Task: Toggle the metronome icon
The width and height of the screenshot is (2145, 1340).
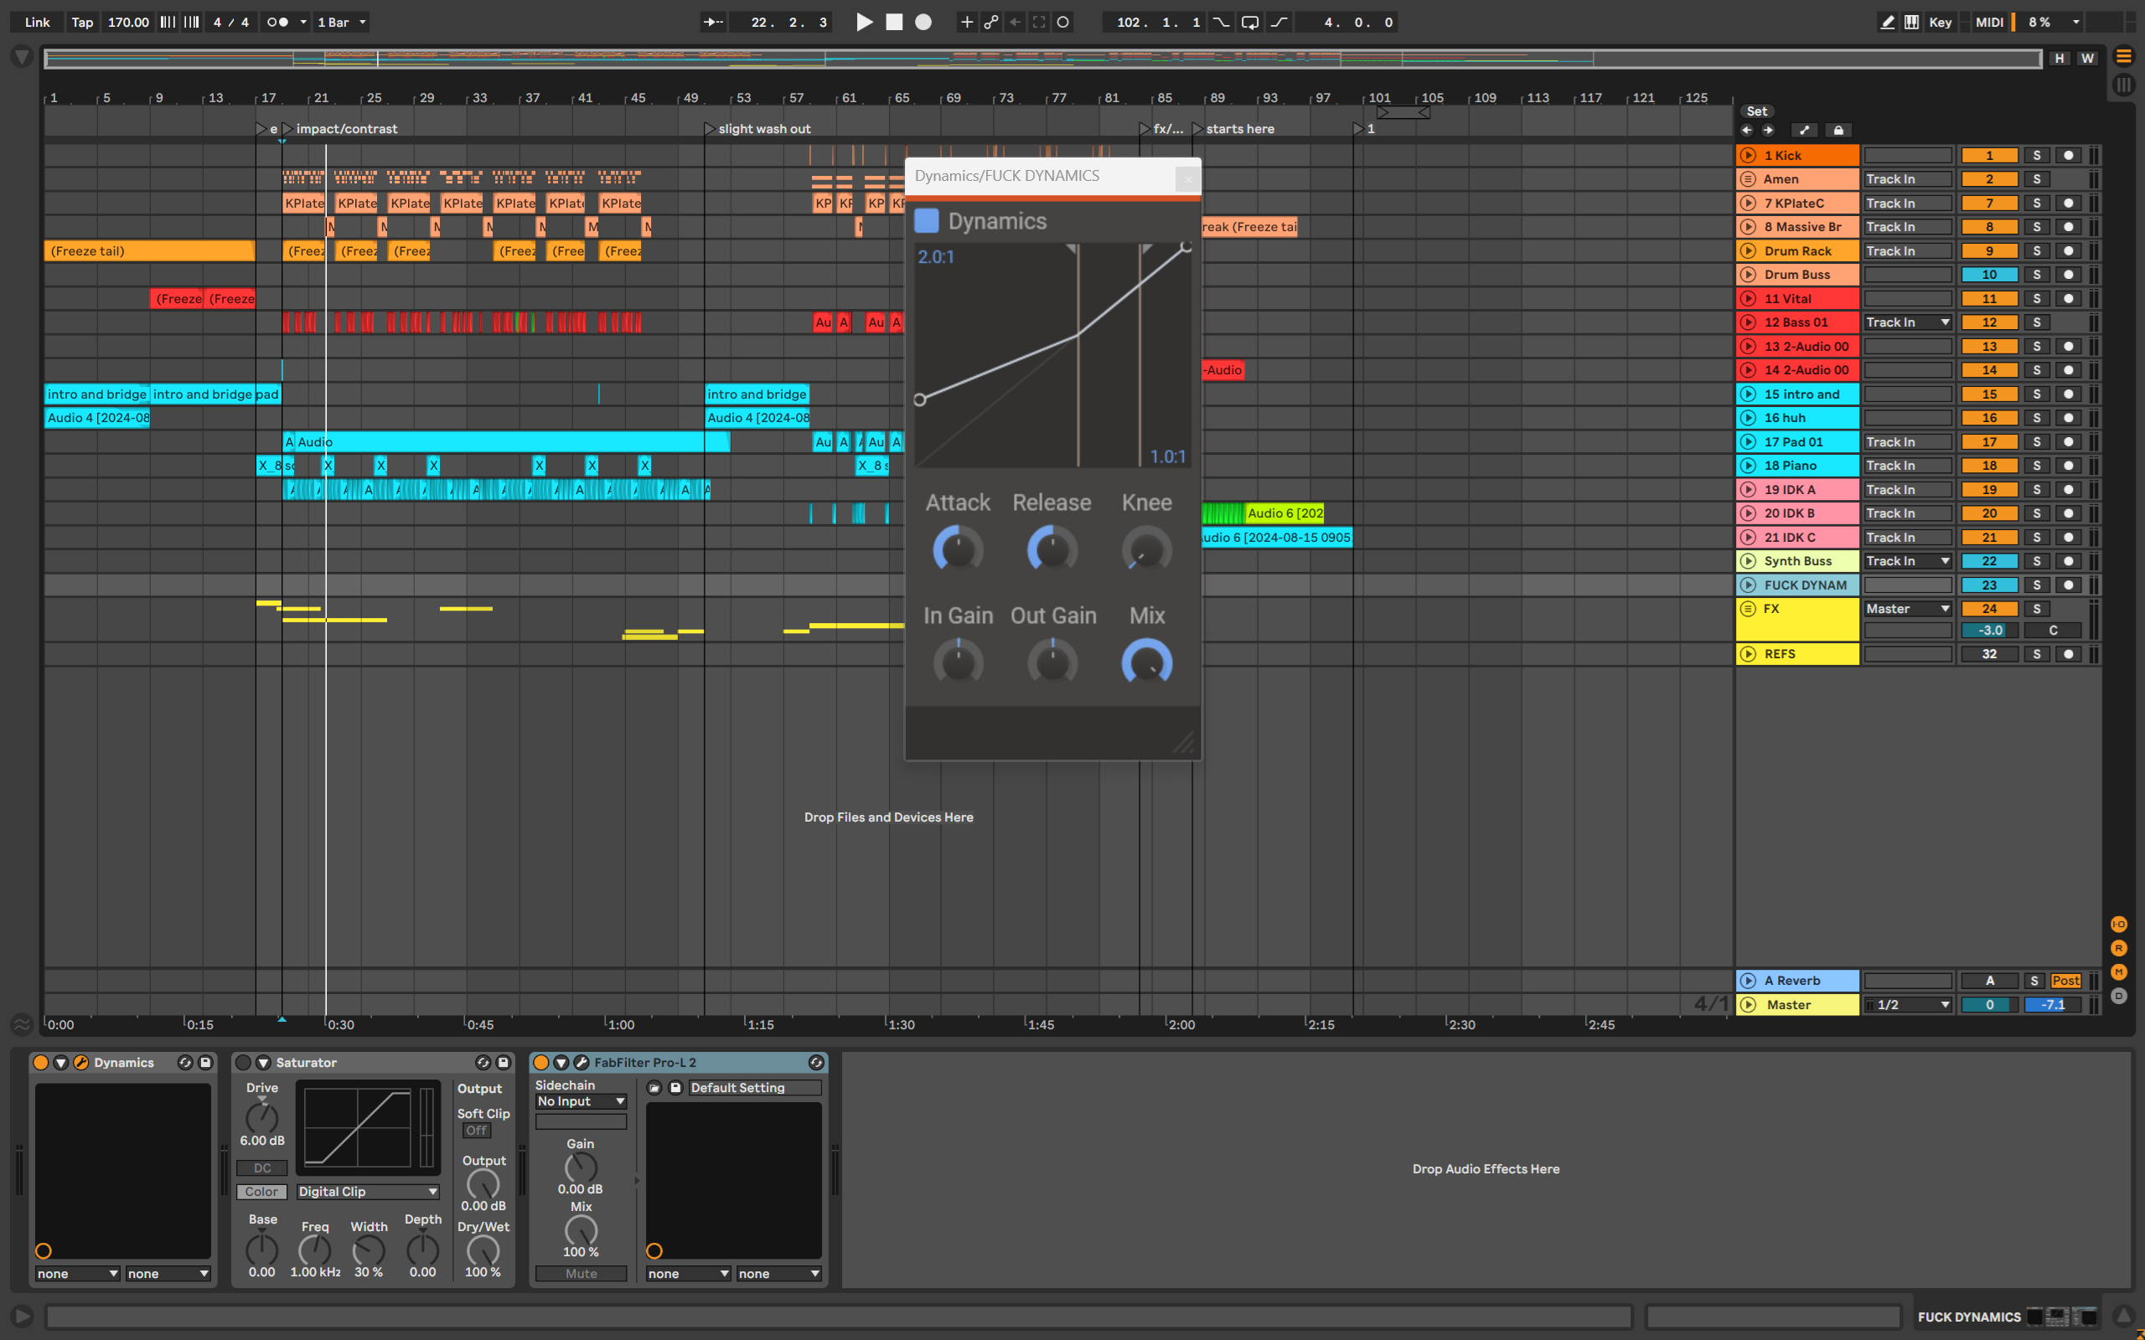Action: click(277, 22)
